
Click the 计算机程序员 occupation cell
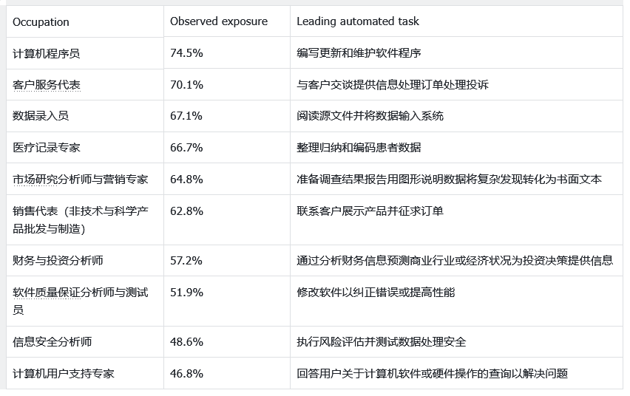(x=47, y=53)
